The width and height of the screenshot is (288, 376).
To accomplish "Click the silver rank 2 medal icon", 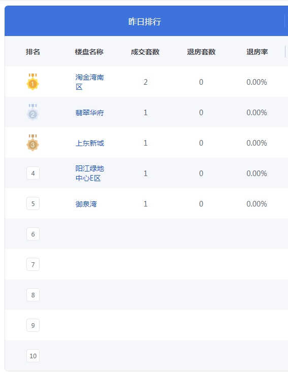I will tap(33, 112).
